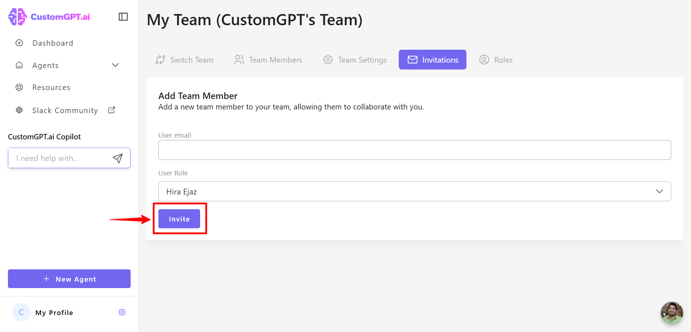Open the Team Members tab
The width and height of the screenshot is (691, 332).
pos(268,60)
